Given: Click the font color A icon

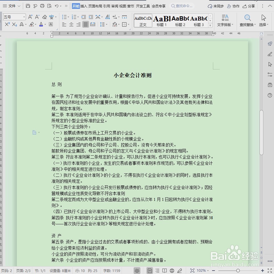Looking at the screenshot, I should point(41,24).
